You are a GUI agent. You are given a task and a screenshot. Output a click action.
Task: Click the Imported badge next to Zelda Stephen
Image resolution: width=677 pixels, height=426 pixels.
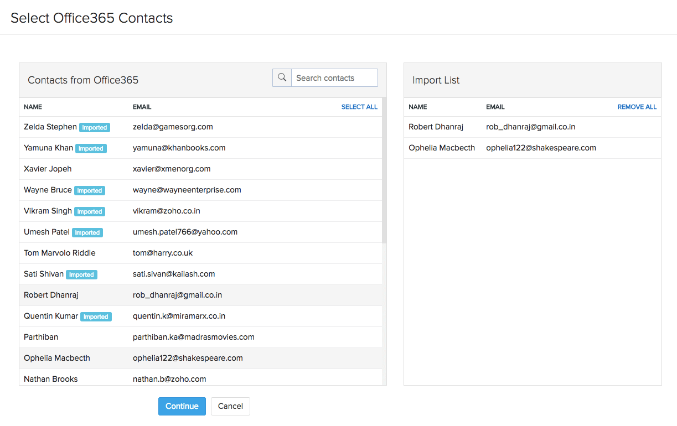95,128
